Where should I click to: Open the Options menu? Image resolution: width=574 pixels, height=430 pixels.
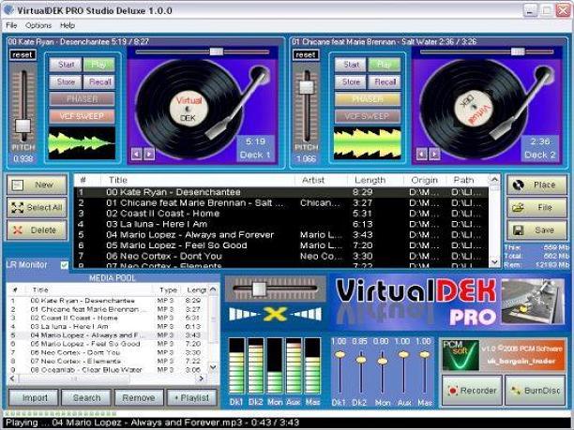point(38,25)
